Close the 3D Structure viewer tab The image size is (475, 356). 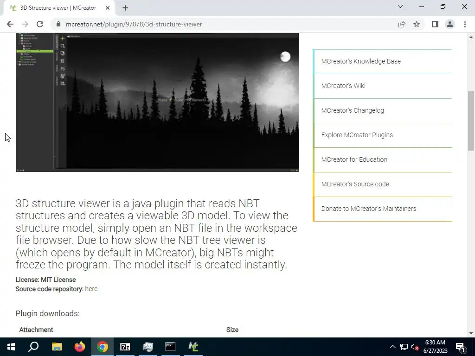click(x=108, y=8)
